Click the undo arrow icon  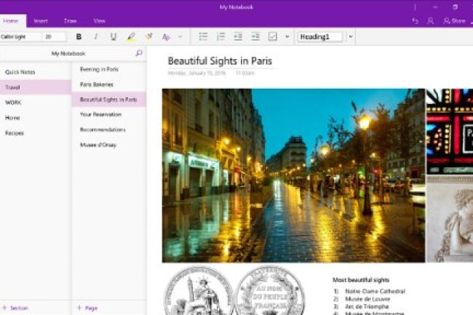415,21
